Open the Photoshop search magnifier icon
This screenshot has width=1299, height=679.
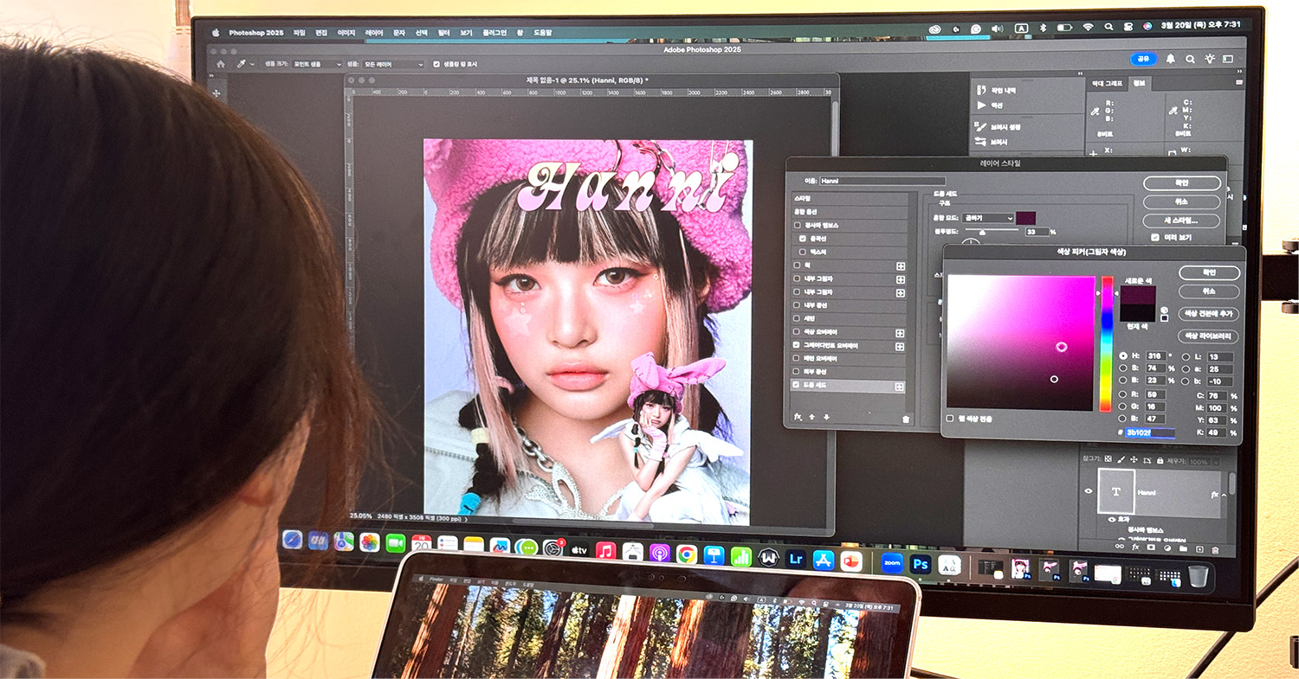point(1190,59)
